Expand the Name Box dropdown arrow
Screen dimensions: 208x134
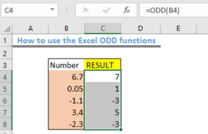52,9
